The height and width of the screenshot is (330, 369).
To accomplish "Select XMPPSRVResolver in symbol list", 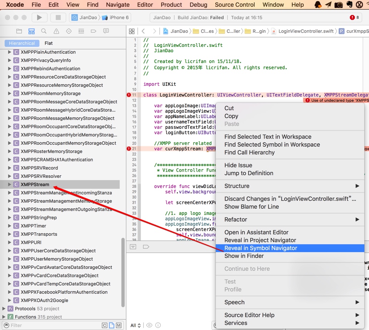I will (x=41, y=176).
